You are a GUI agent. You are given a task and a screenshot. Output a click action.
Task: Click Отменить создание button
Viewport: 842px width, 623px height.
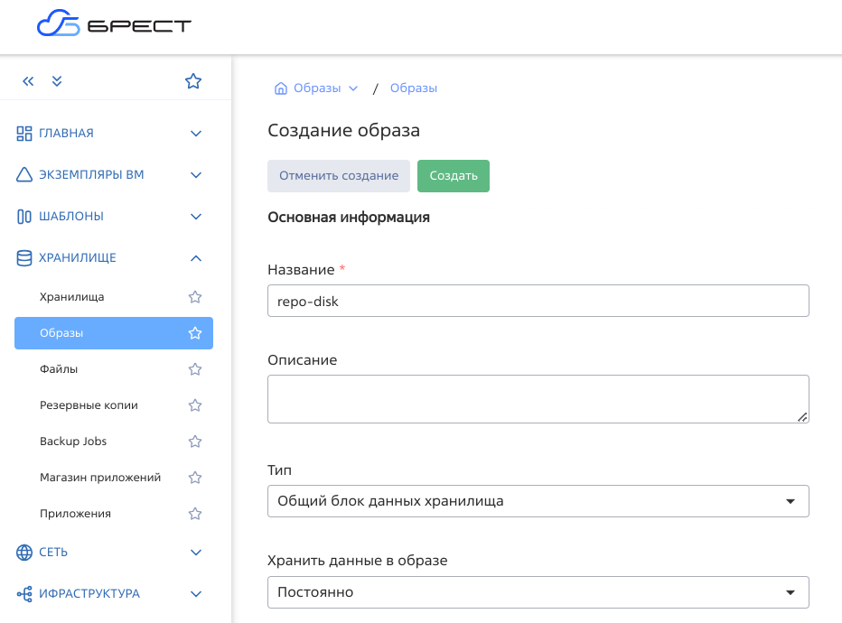tap(339, 176)
